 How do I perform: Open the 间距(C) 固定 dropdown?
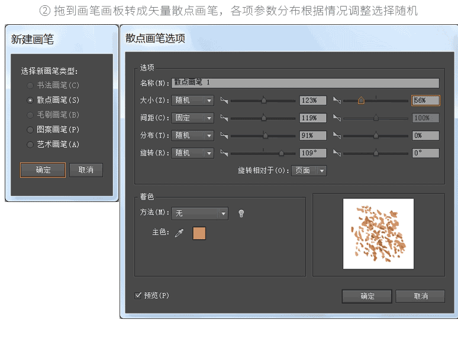(x=193, y=118)
